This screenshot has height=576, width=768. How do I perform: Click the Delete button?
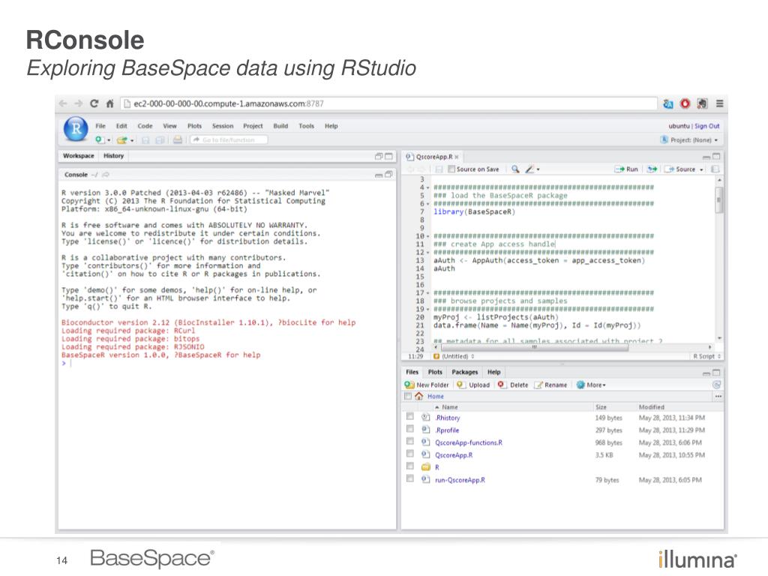tap(513, 385)
